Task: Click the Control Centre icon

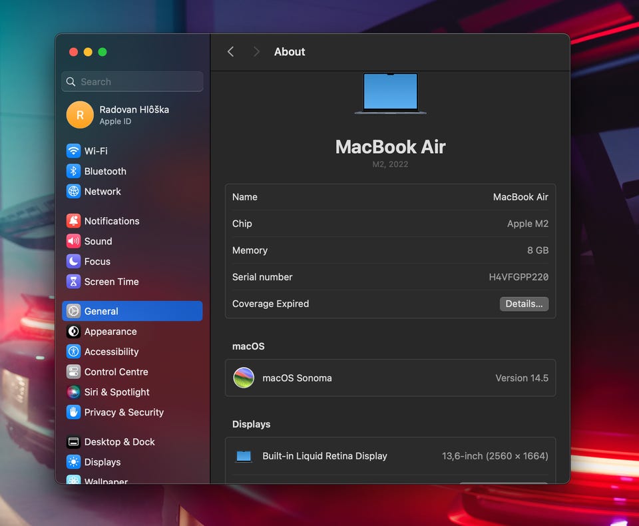Action: click(x=73, y=372)
